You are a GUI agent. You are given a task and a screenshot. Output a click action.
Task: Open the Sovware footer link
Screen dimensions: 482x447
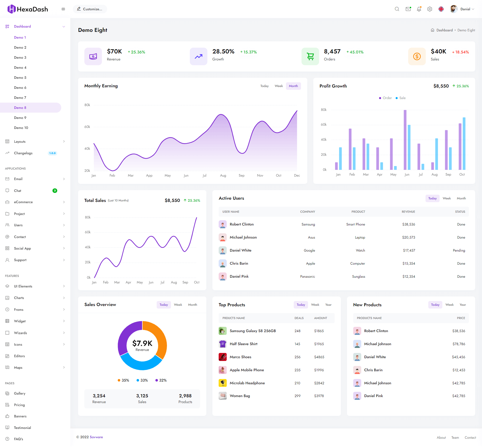pos(96,437)
